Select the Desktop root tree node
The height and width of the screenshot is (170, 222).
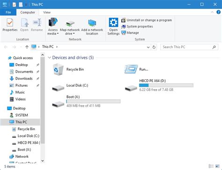tap(16, 108)
